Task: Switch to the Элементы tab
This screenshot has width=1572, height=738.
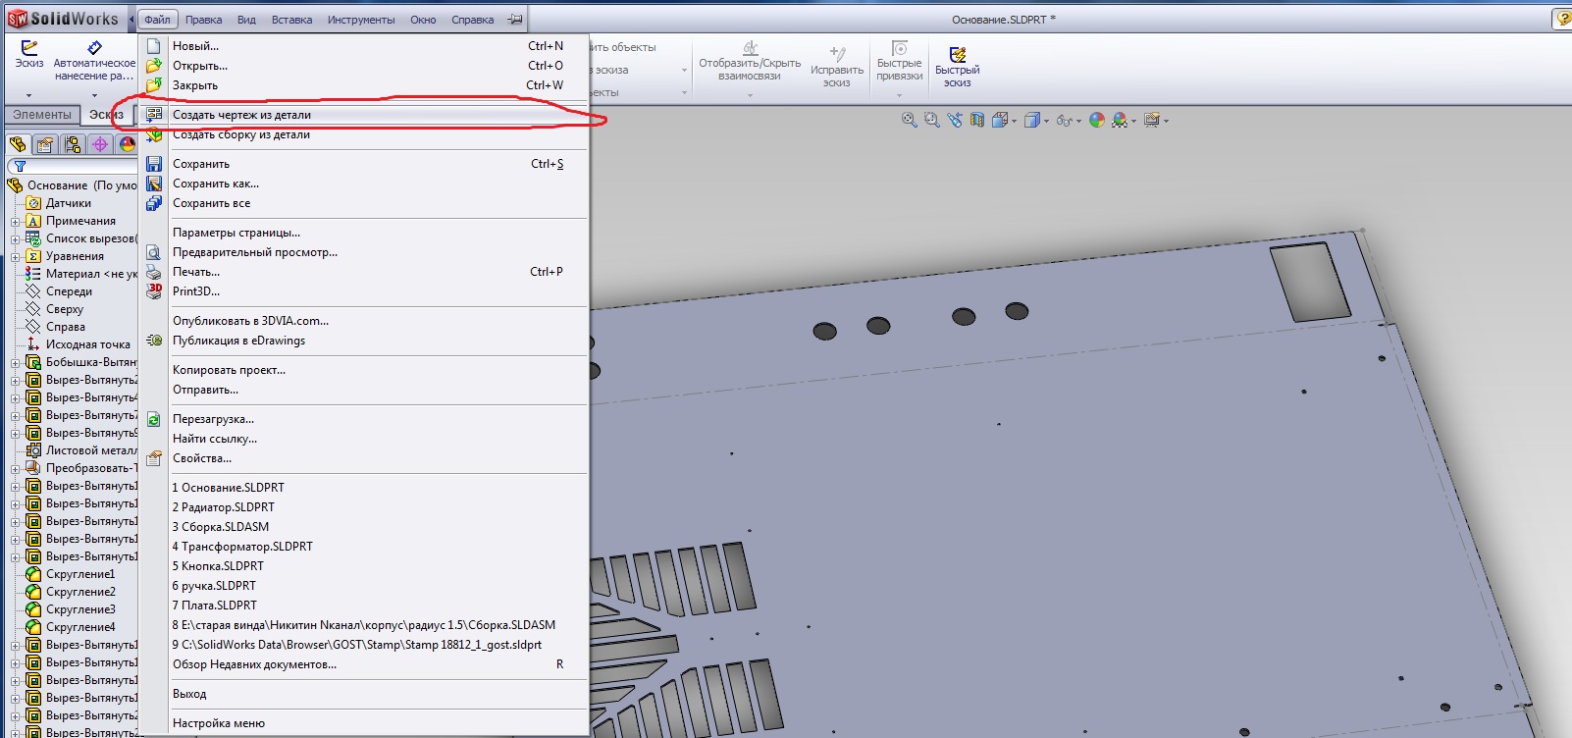Action: 42,115
